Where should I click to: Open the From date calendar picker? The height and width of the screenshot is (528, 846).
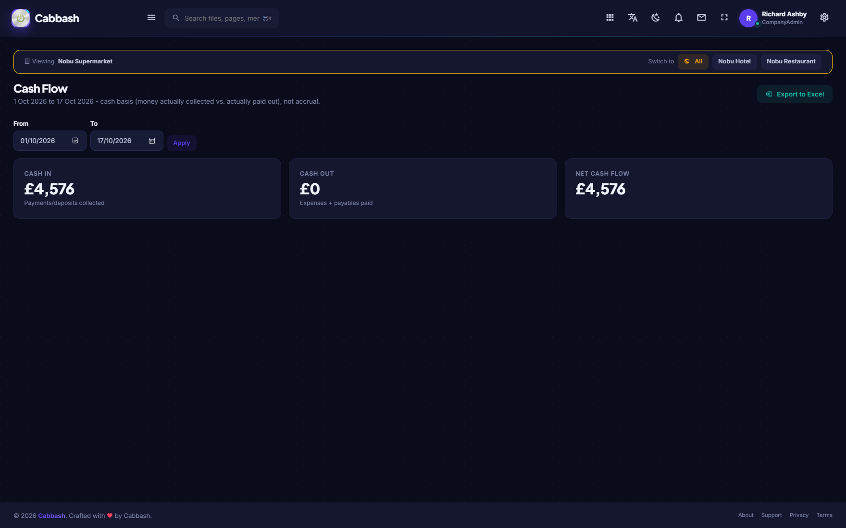[x=75, y=141]
